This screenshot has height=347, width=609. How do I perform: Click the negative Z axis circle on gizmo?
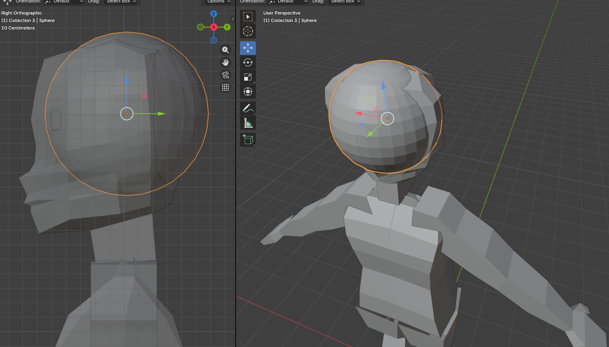(x=214, y=40)
